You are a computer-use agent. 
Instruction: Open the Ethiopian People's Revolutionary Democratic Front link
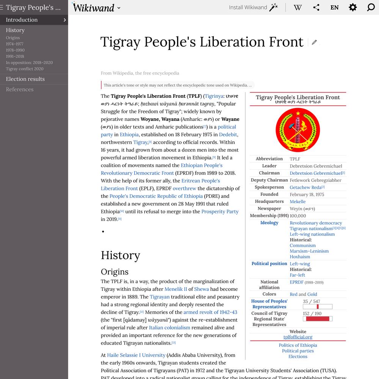point(161,169)
